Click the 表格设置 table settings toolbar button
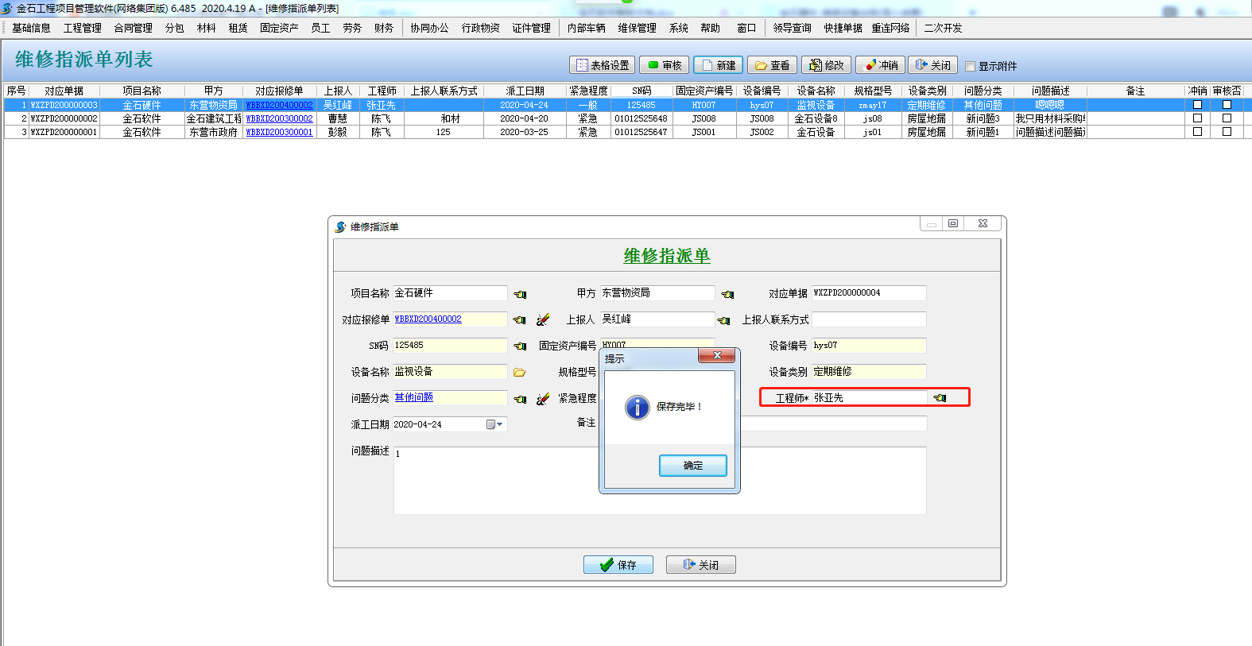1252x646 pixels. point(602,65)
